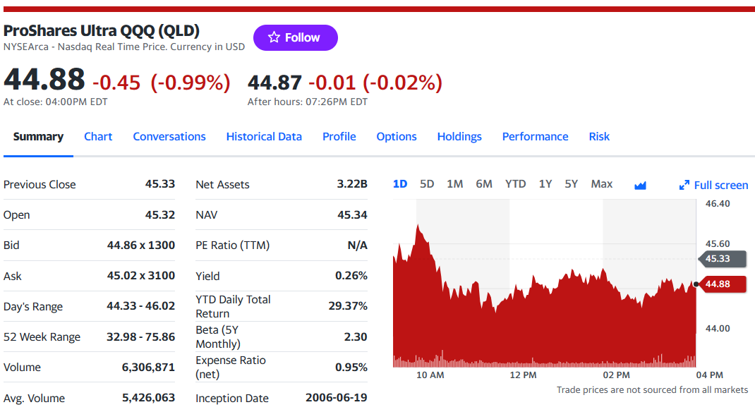Switch chart to 6M range
Viewport: 755px width, 412px height.
(484, 184)
